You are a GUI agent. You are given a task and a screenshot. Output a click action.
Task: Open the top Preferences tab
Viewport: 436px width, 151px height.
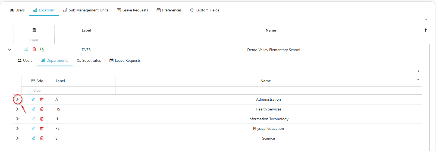coord(169,10)
